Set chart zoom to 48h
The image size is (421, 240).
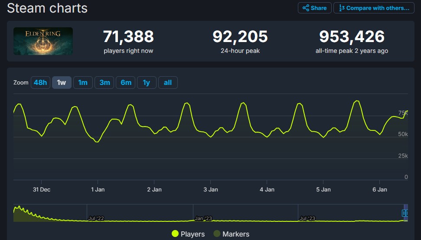click(40, 82)
